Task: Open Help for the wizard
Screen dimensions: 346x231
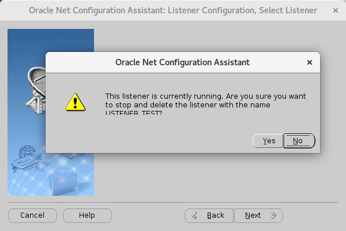Action: pos(87,215)
